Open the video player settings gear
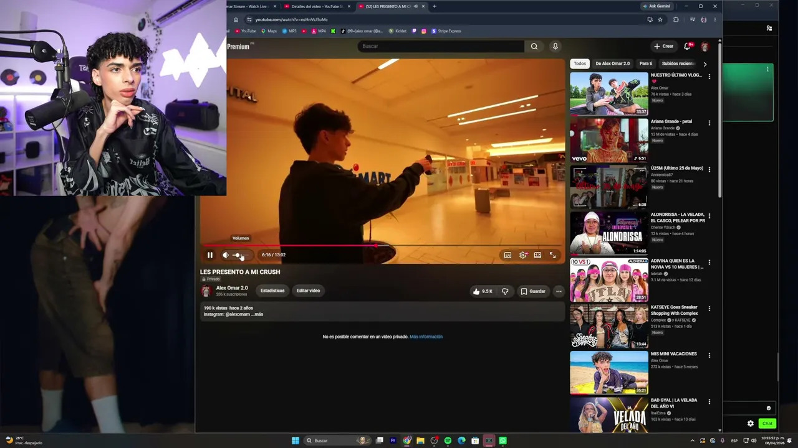 pos(522,255)
